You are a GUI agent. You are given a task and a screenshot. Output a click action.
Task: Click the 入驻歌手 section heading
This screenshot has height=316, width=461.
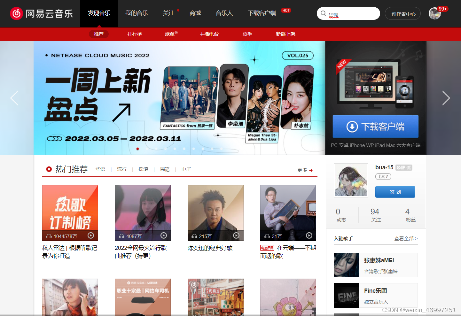tap(343, 239)
